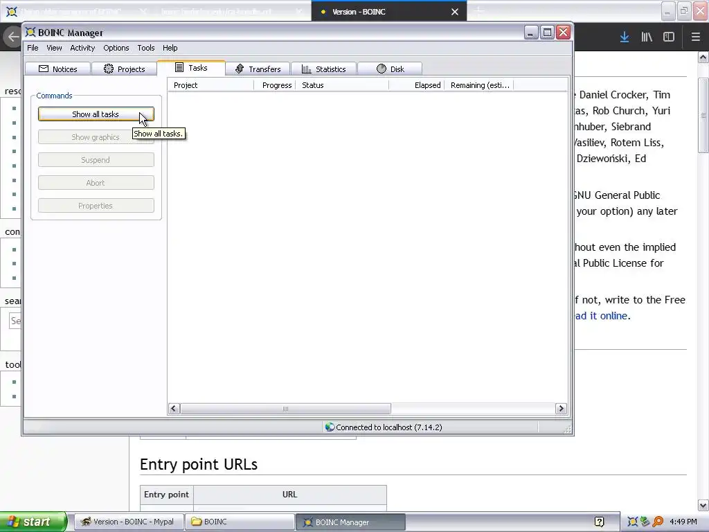Switch to the Transfers tab
This screenshot has width=709, height=532.
(x=258, y=69)
